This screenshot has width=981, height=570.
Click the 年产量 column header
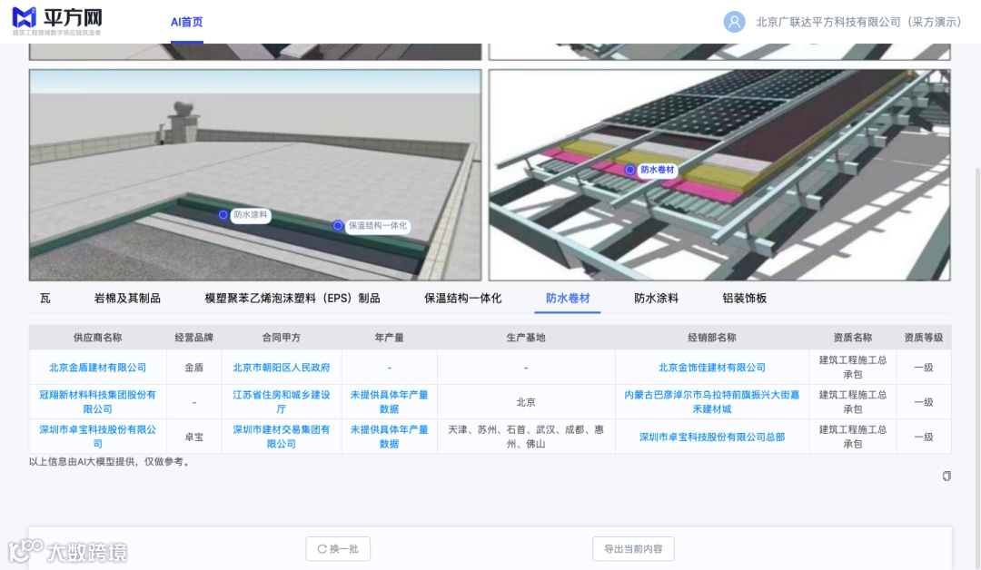click(x=389, y=338)
